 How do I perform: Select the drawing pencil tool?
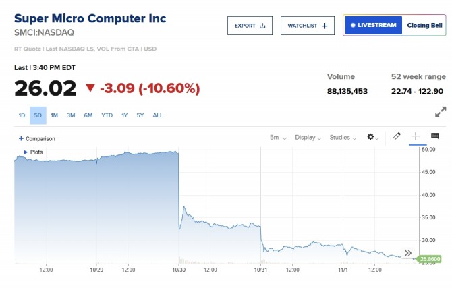click(x=396, y=137)
